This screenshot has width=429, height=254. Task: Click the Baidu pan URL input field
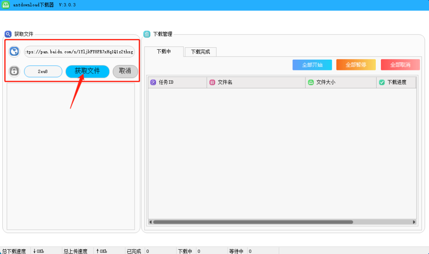coord(79,52)
